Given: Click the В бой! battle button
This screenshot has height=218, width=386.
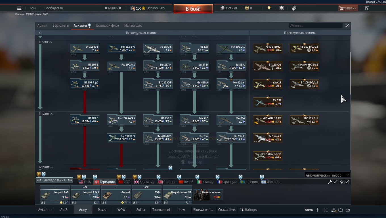Looking at the screenshot, I should (193, 9).
